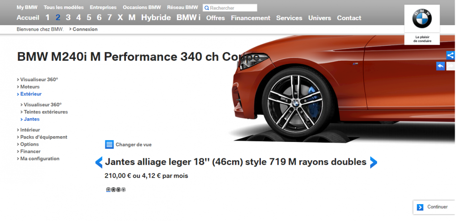Open the Hybride menu
Viewport: 456px width, 221px height.
coord(156,18)
